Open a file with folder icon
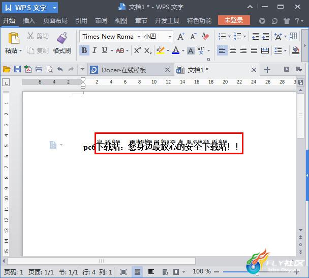The image size is (309, 278). [7, 69]
